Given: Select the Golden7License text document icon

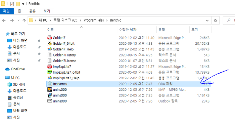Looking at the screenshot, I should (50, 61).
